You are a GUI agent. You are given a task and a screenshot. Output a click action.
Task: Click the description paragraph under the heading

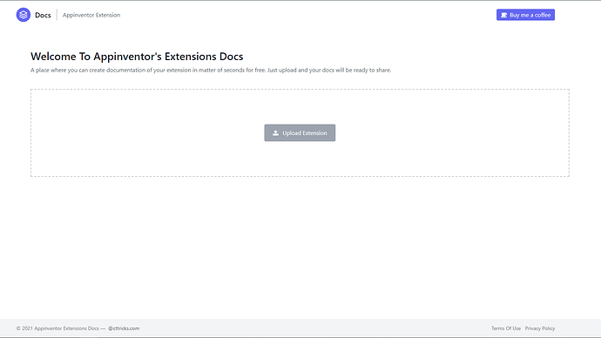point(211,71)
